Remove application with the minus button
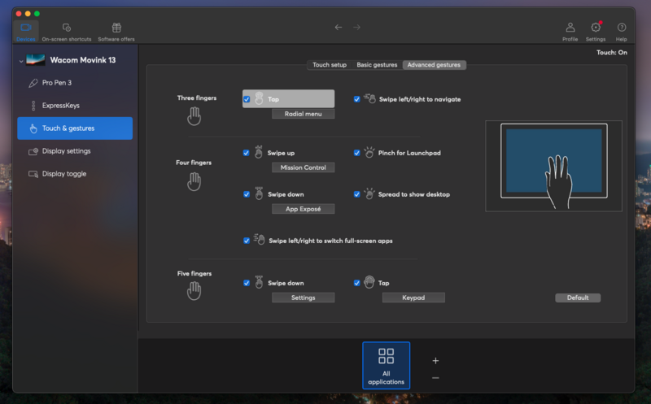 435,378
